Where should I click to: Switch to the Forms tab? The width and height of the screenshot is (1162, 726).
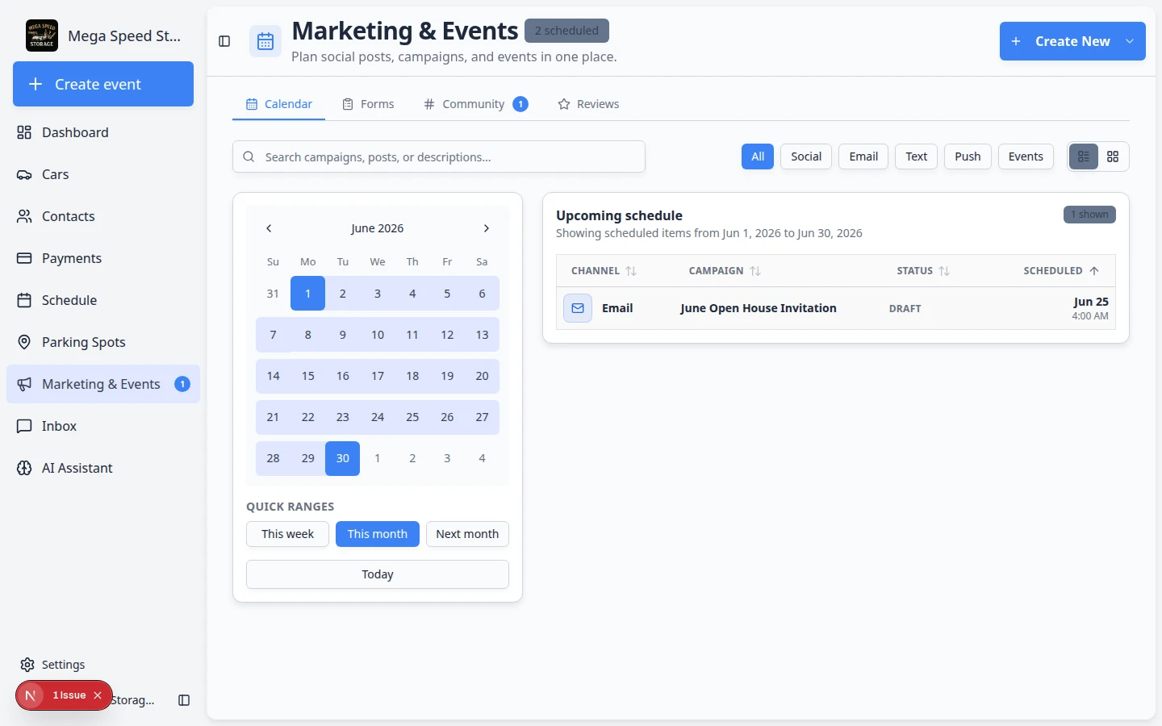click(368, 104)
